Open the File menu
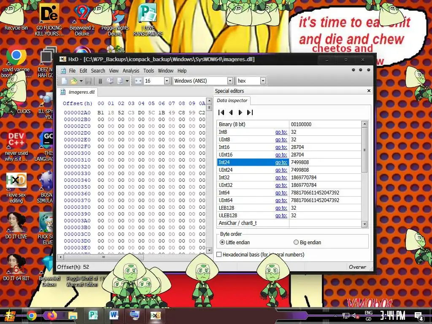Image resolution: width=432 pixels, height=324 pixels. 72,71
